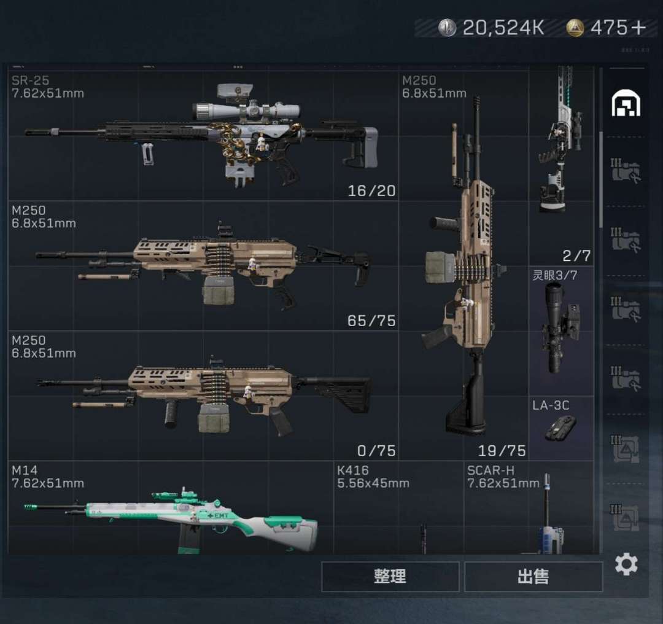Select the fourth weapon crate sidebar icon
Viewport: 663px width, 624px height.
click(x=626, y=378)
